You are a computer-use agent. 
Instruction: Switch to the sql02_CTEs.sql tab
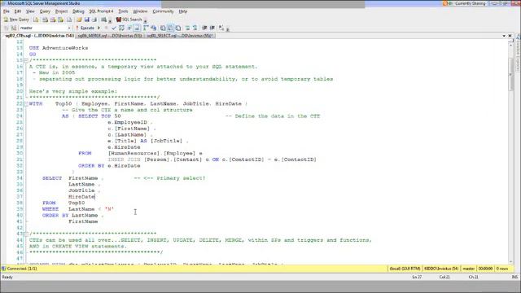[x=39, y=36]
